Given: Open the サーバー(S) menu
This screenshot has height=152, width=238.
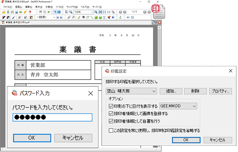Looking at the screenshot, I should point(97,7).
